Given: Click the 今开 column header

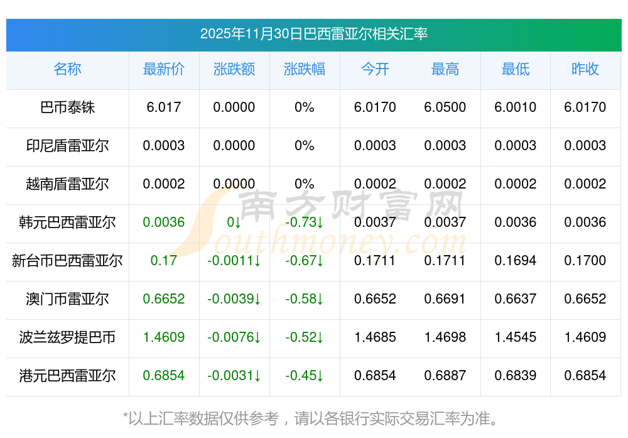Looking at the screenshot, I should tap(375, 69).
